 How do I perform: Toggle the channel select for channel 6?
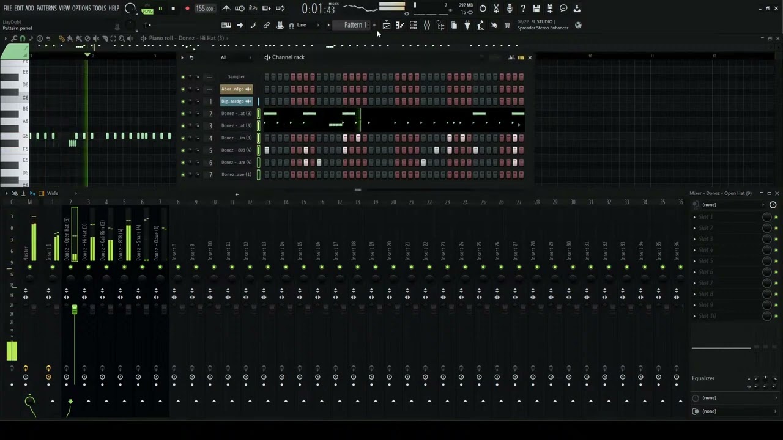(259, 163)
